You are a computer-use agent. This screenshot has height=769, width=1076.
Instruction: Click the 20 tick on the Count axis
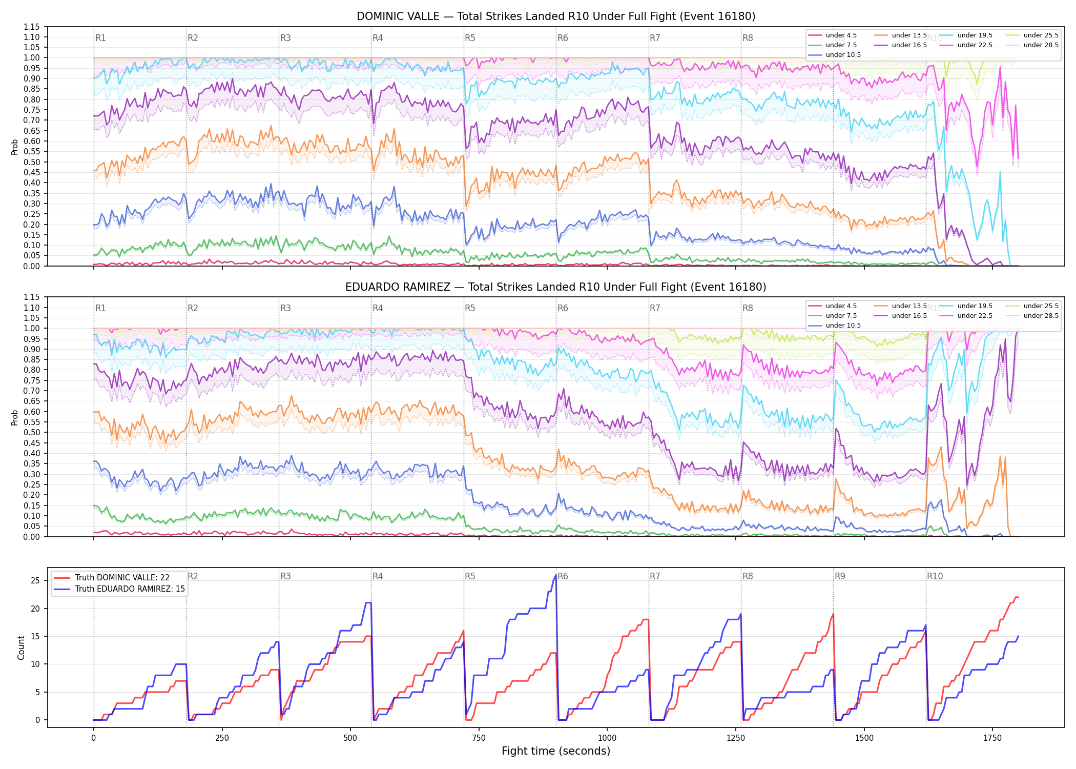pos(35,609)
